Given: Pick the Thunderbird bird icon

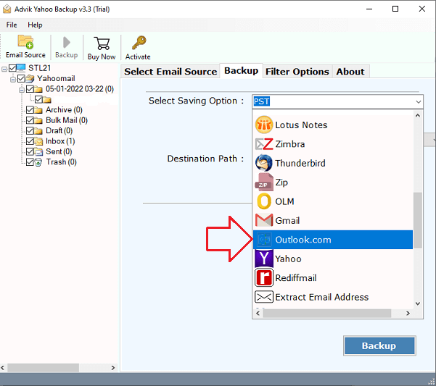Looking at the screenshot, I should coord(263,163).
